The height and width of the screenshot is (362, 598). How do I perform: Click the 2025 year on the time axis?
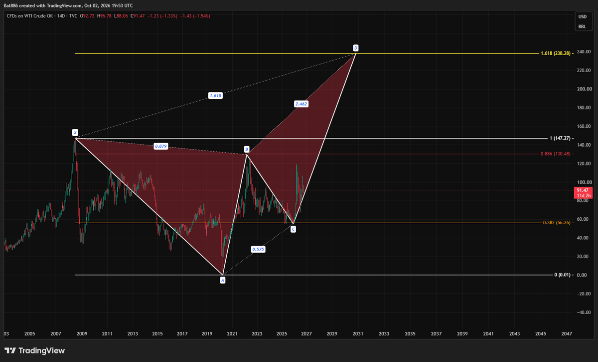(x=282, y=334)
